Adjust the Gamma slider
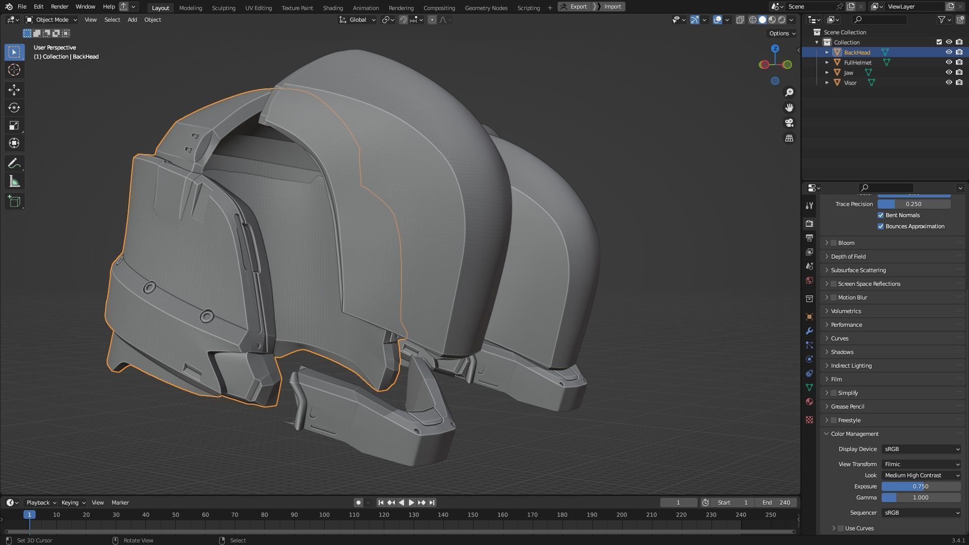The image size is (969, 545). coord(921,498)
